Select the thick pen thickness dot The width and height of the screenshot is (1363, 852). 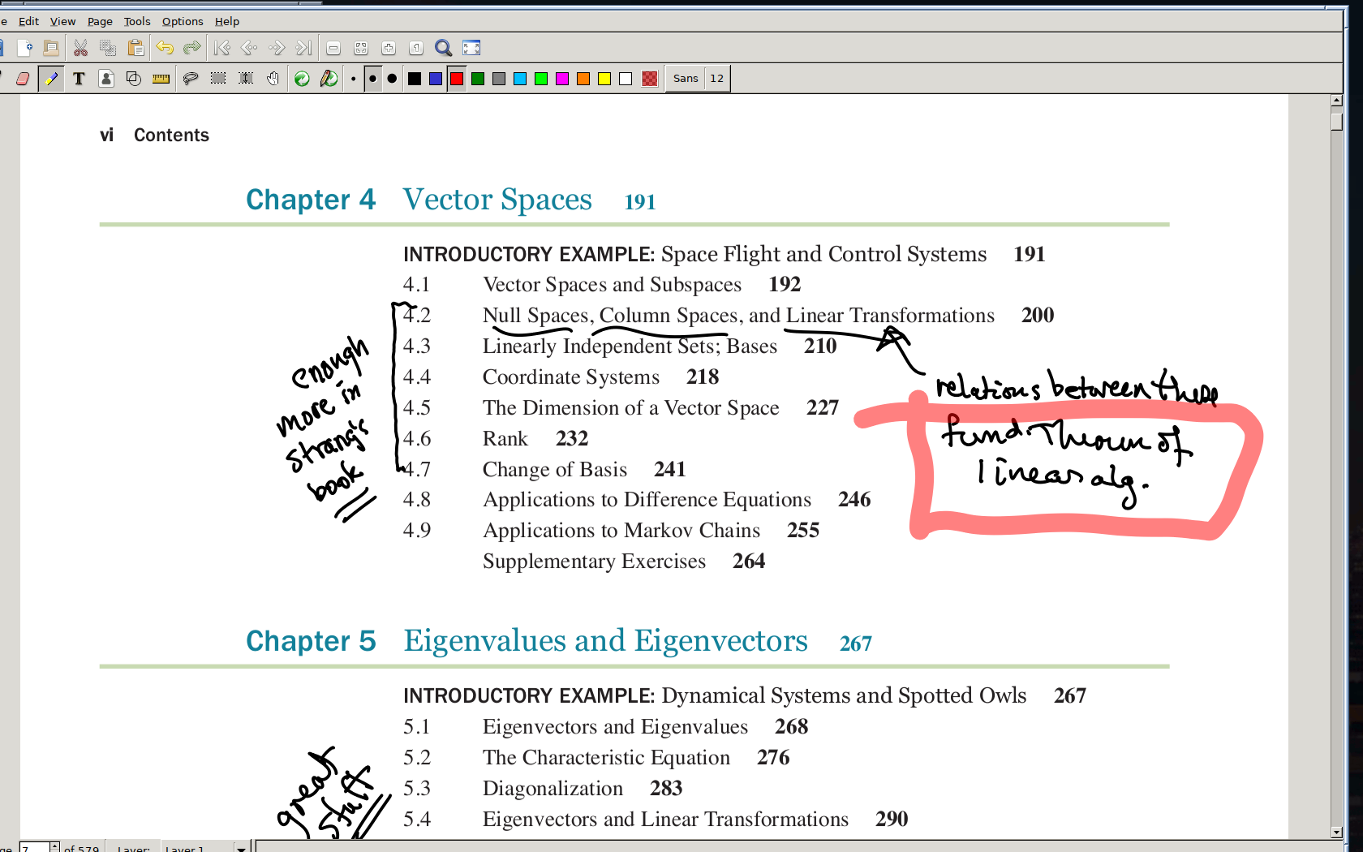pos(393,79)
